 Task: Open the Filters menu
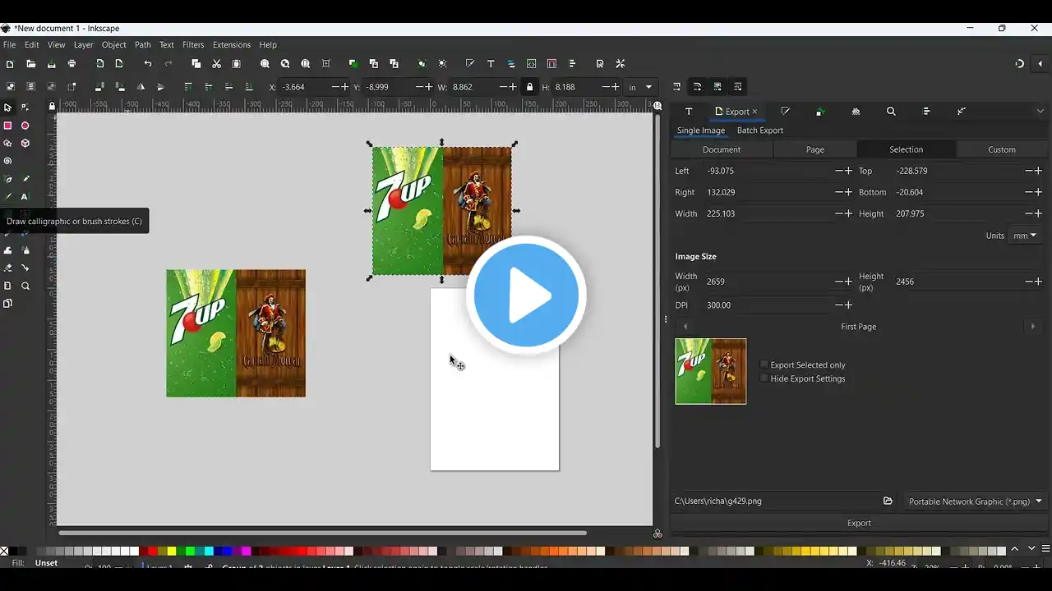[x=193, y=45]
